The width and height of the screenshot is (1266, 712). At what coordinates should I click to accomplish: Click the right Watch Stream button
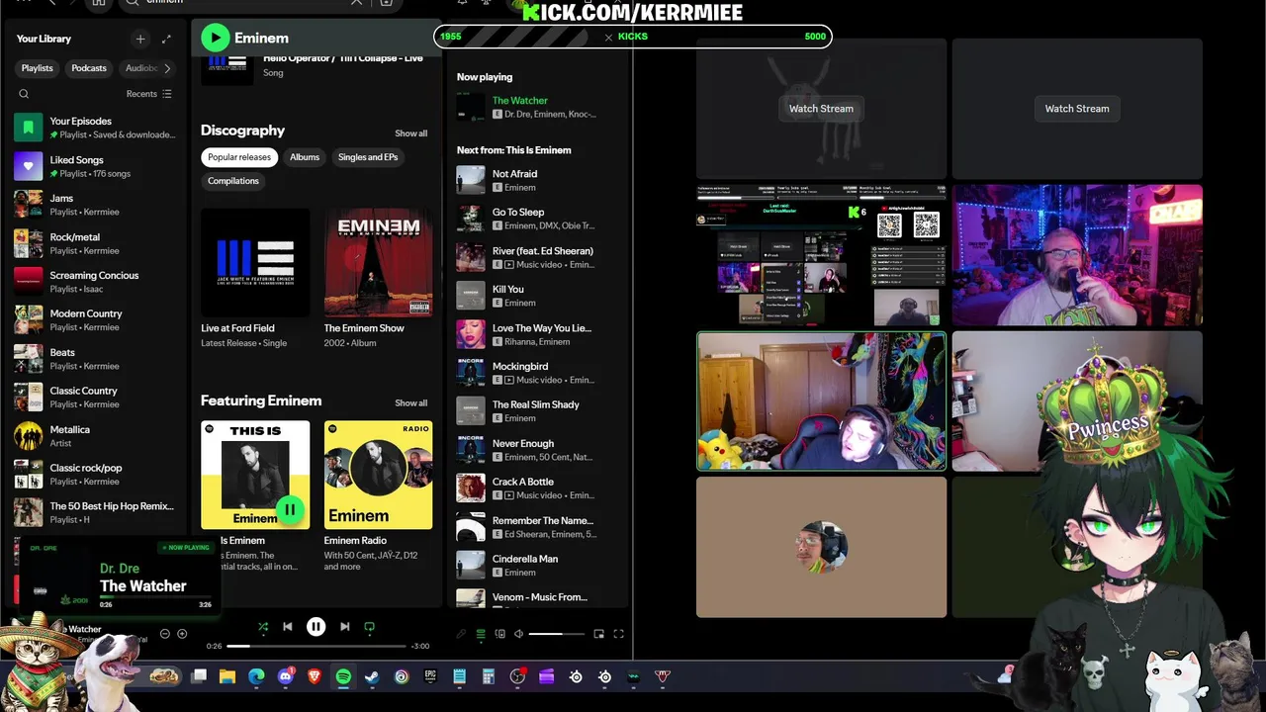1077,109
